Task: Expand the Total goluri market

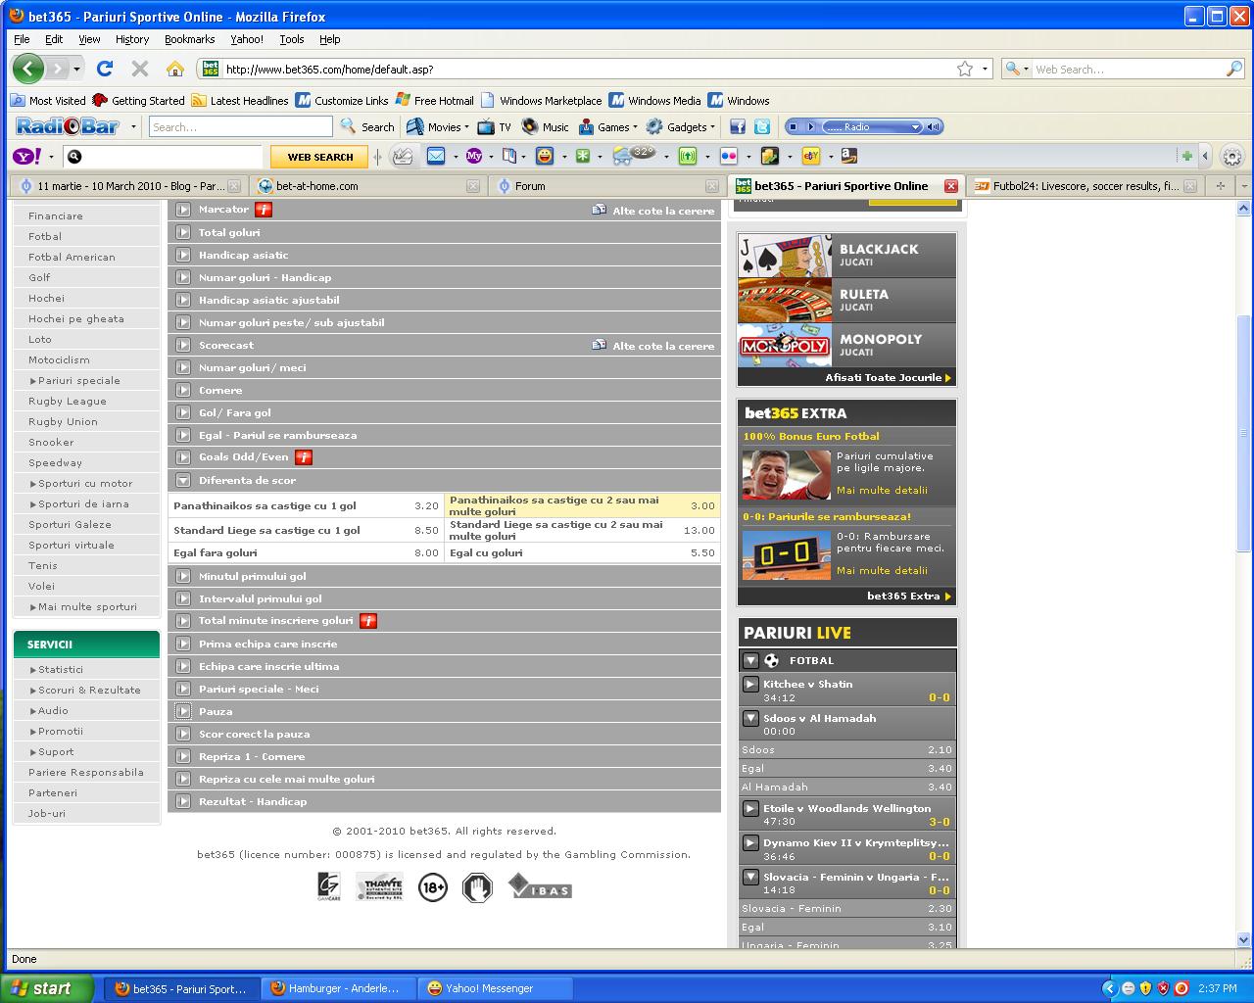Action: [x=183, y=232]
